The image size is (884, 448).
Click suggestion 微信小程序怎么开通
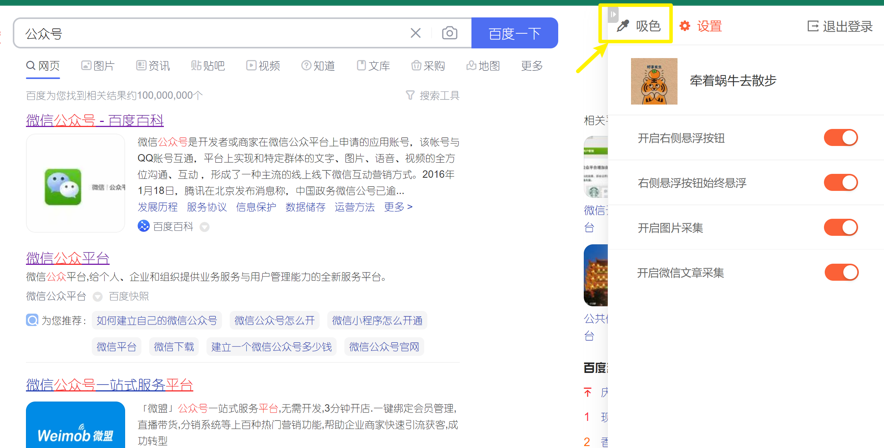point(377,320)
